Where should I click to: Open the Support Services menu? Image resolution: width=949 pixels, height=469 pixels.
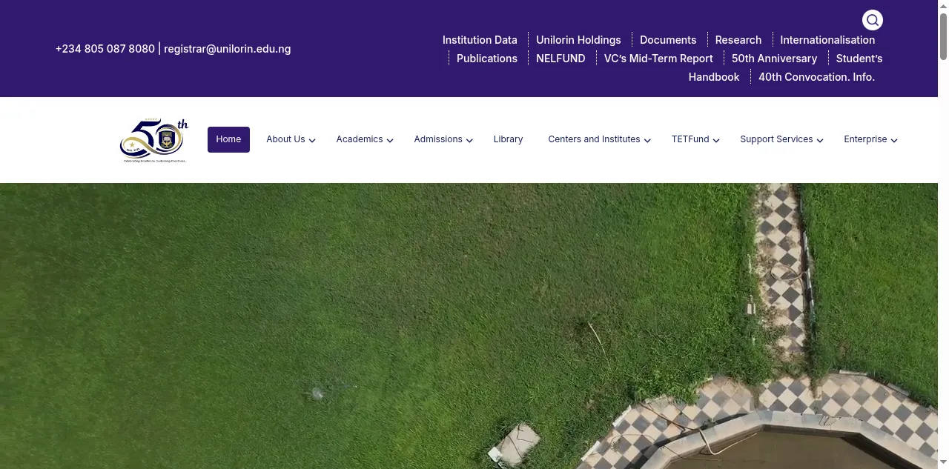tap(776, 139)
